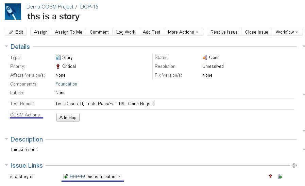Click the Critical priority red arrow icon

pos(58,67)
